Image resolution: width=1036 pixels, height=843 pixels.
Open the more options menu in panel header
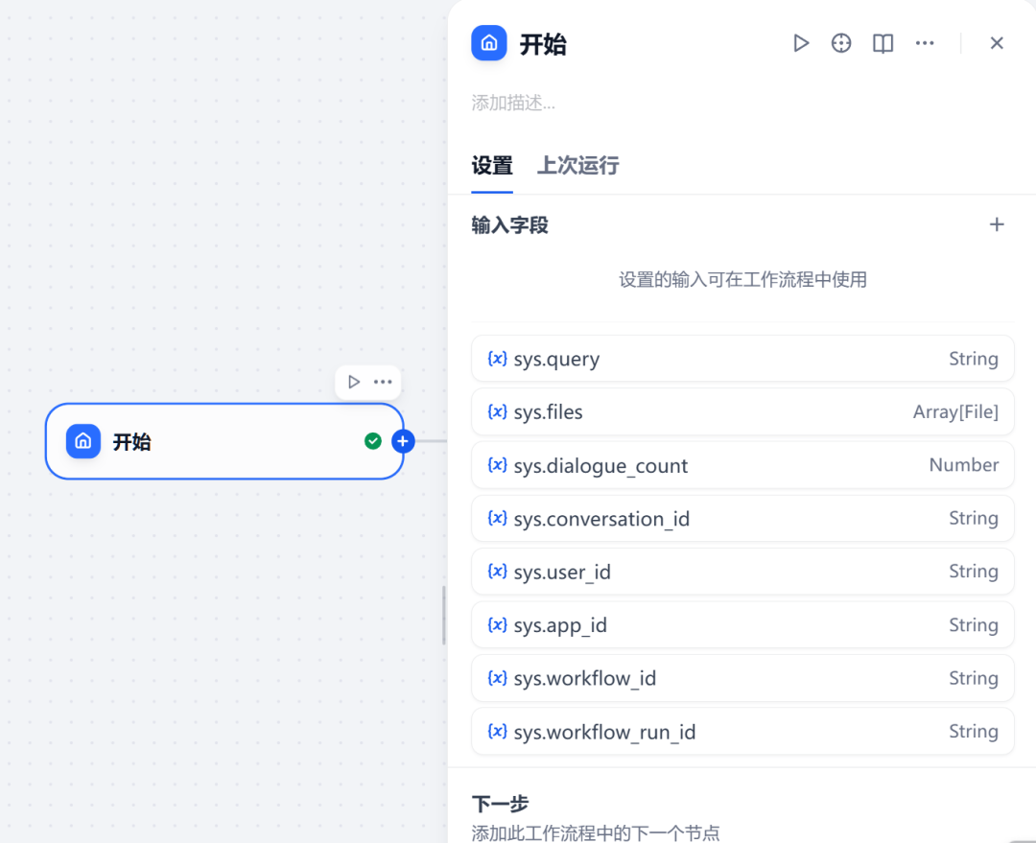(x=924, y=42)
